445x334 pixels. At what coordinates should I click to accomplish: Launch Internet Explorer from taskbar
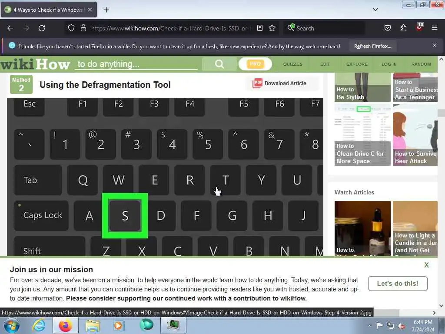(39, 325)
